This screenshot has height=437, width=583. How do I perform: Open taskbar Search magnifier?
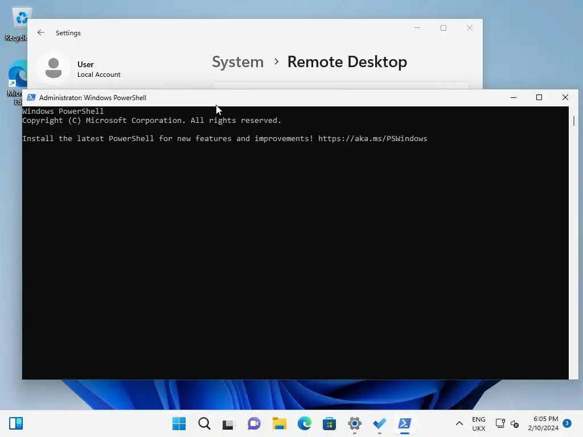click(x=204, y=423)
